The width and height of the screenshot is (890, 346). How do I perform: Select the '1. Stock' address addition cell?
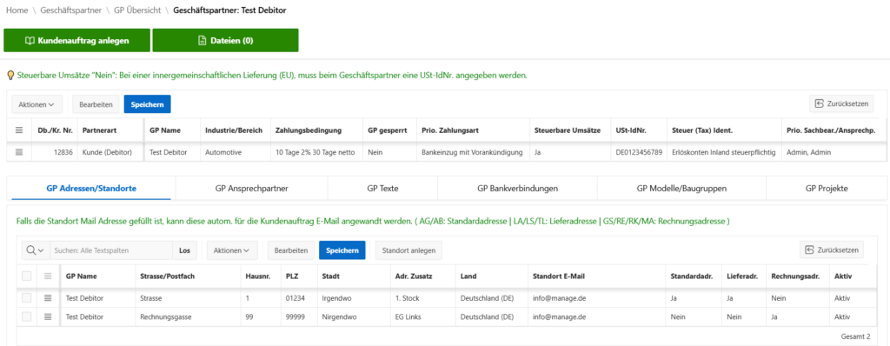tap(422, 297)
